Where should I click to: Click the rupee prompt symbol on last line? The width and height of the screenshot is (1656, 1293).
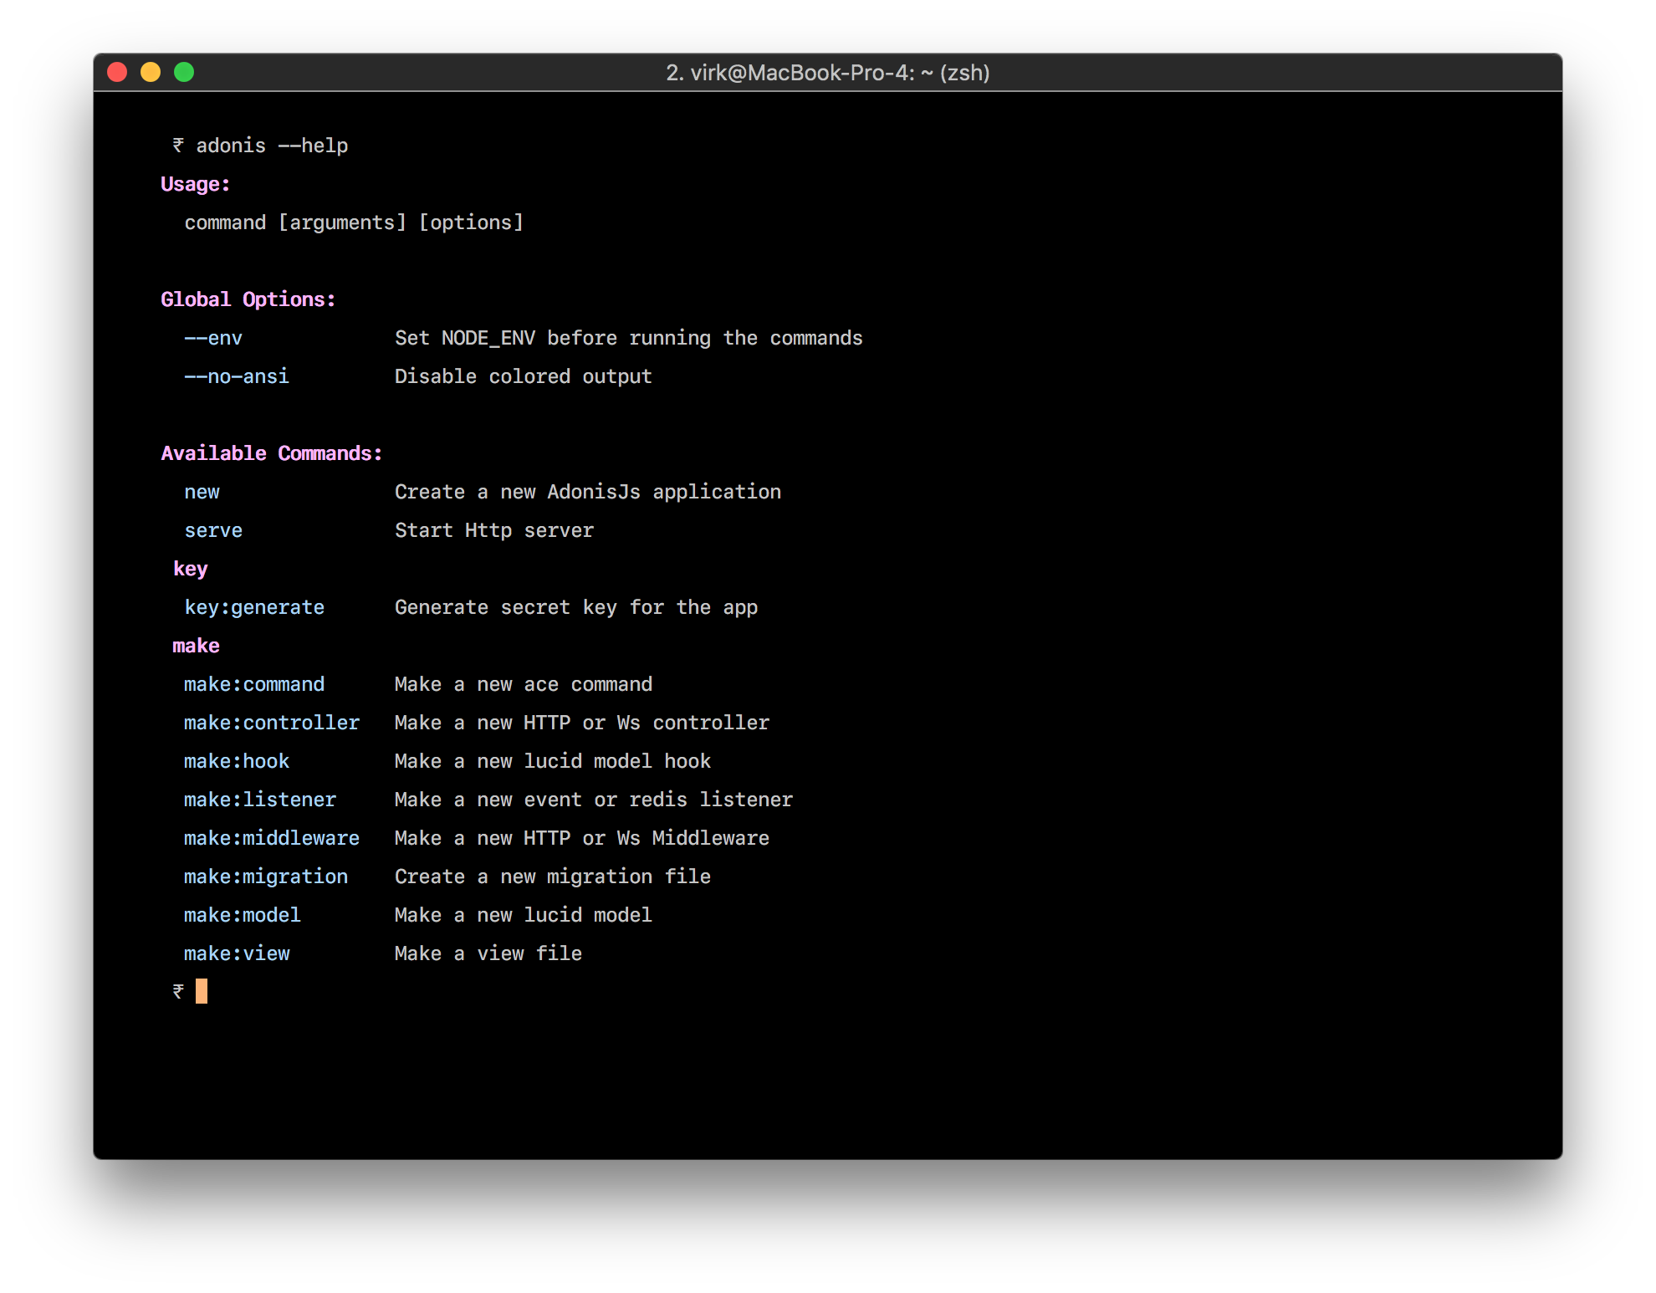pyautogui.click(x=178, y=992)
